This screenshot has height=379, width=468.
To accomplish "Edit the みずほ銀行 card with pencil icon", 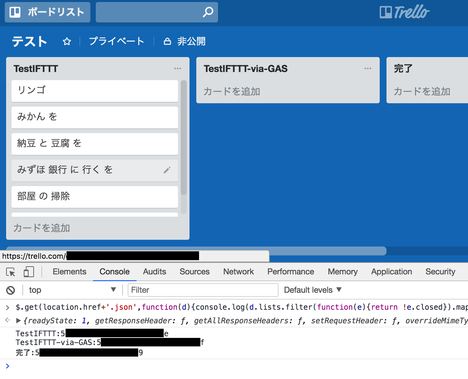I will click(167, 170).
